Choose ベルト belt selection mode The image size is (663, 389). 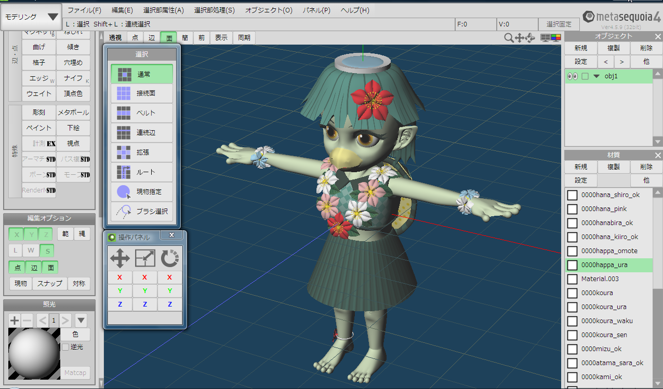click(142, 113)
